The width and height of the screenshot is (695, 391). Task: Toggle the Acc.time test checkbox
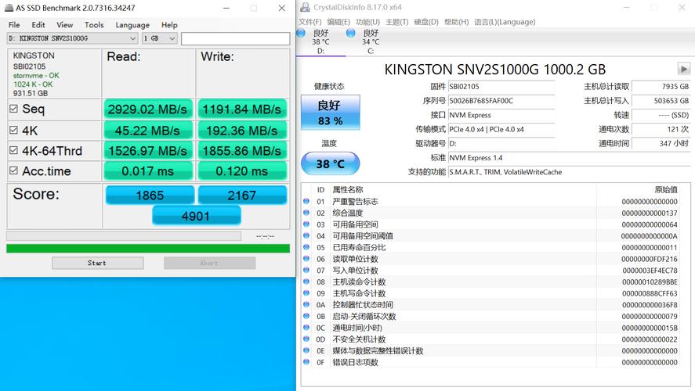(13, 170)
